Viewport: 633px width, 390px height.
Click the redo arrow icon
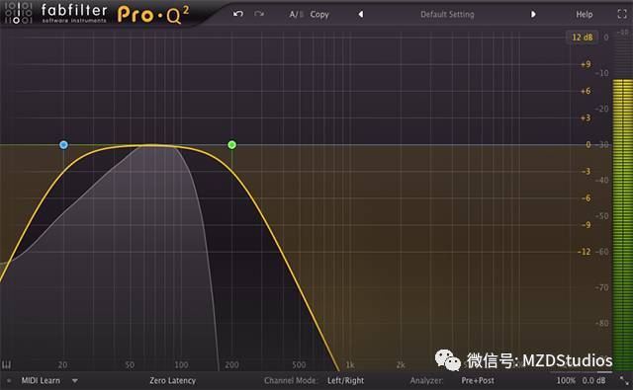pyautogui.click(x=259, y=14)
